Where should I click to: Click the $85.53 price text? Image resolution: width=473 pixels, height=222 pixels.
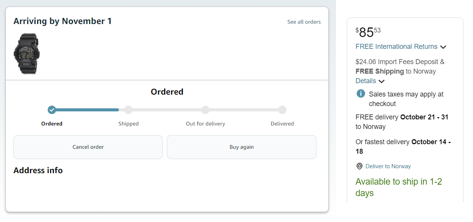(368, 32)
